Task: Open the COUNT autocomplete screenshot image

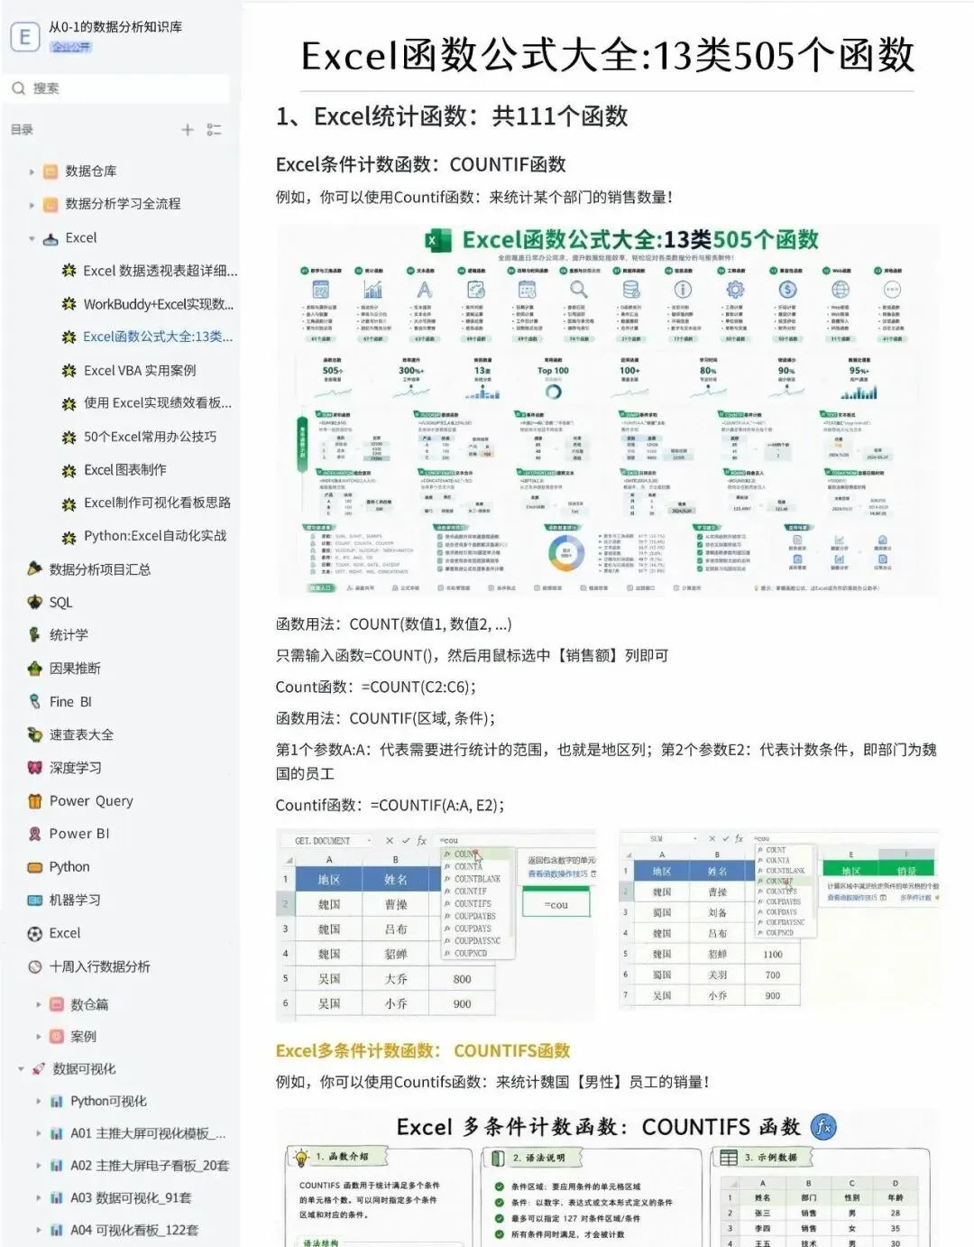Action: tap(436, 926)
